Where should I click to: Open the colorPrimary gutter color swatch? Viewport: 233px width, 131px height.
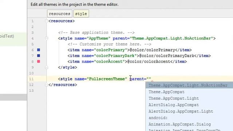(39, 50)
